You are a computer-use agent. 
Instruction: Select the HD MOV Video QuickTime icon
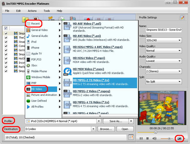67,72
